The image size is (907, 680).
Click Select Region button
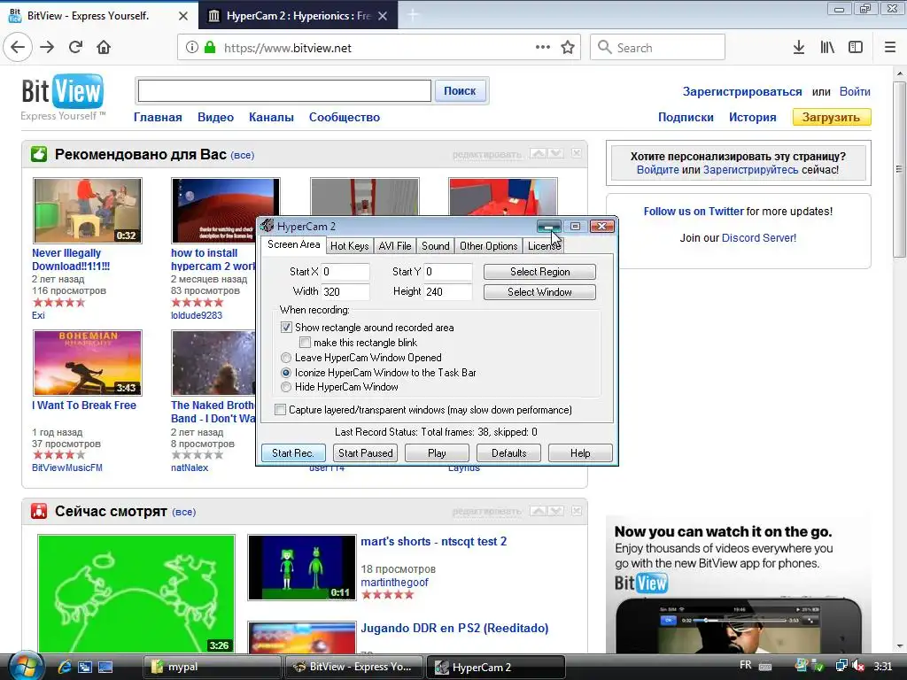point(539,272)
